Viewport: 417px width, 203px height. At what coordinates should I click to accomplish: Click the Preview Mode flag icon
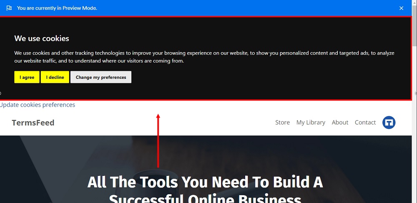(9, 8)
